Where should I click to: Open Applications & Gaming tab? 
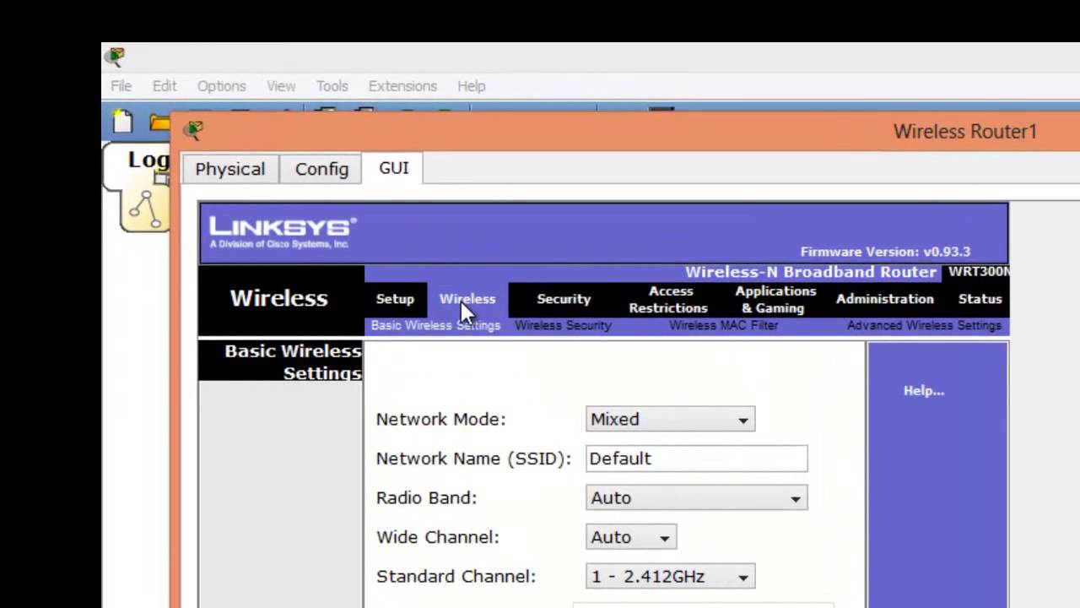point(775,300)
